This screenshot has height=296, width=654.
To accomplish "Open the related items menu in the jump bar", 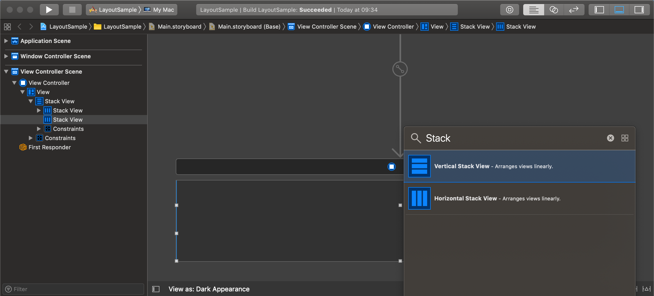I will (7, 26).
